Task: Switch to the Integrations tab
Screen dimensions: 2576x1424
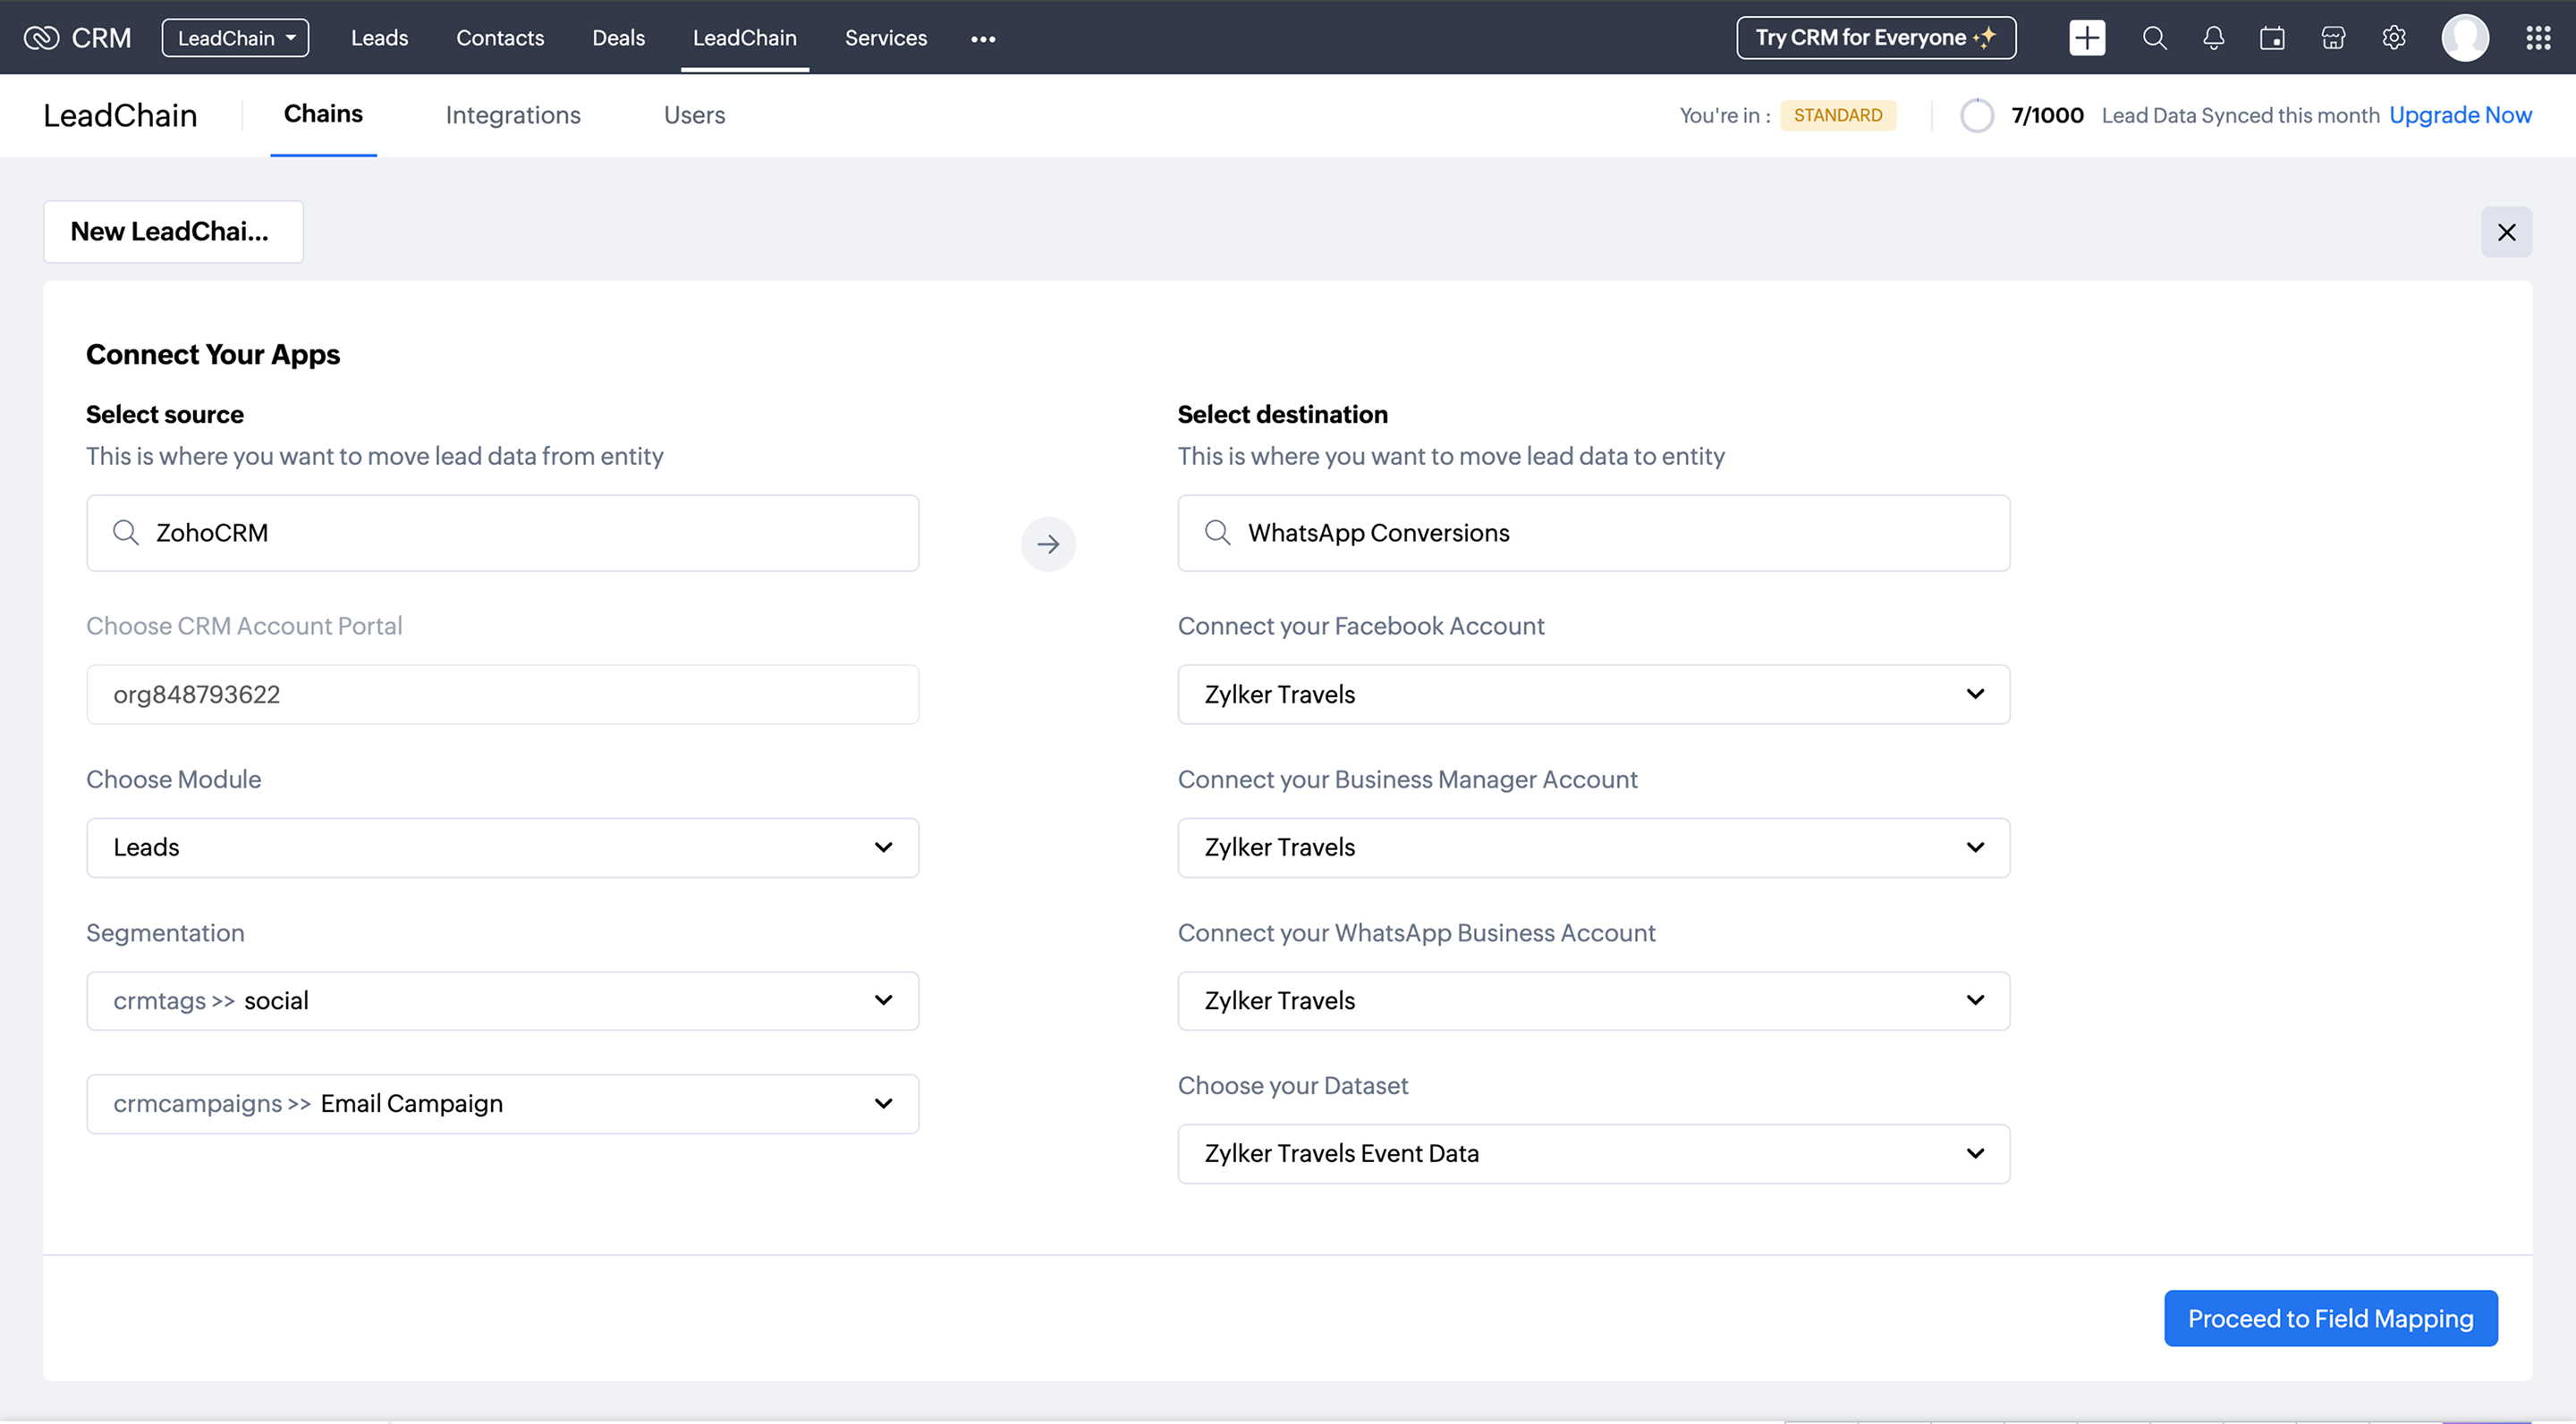Action: point(513,115)
